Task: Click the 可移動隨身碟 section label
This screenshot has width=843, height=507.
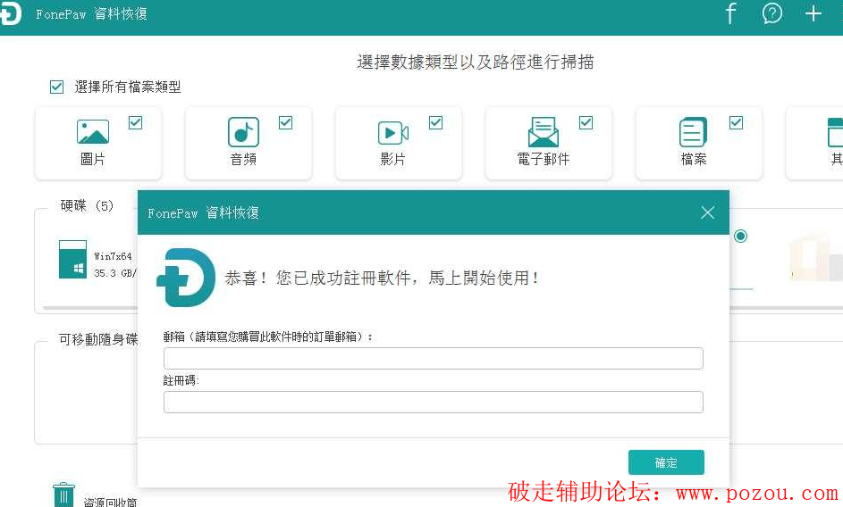Action: click(x=98, y=339)
